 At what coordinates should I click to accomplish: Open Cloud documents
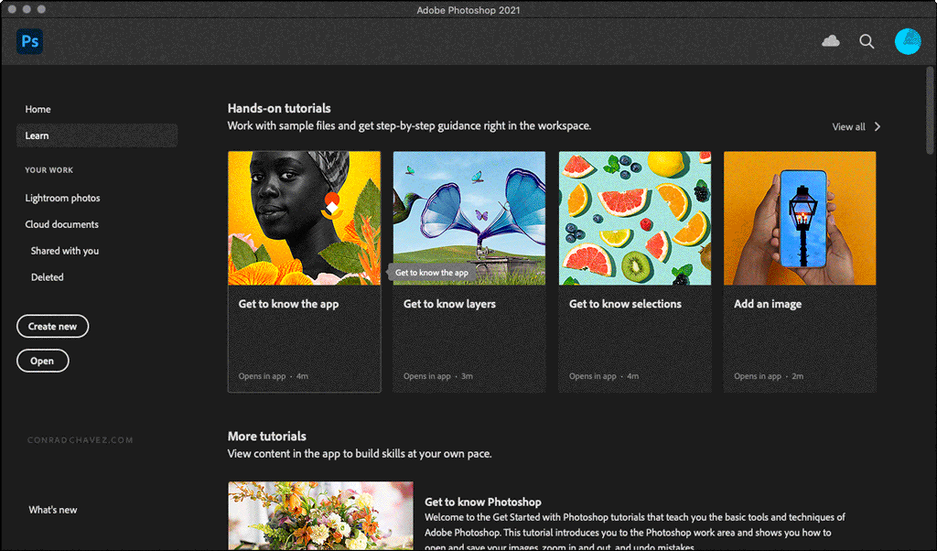[x=61, y=224]
